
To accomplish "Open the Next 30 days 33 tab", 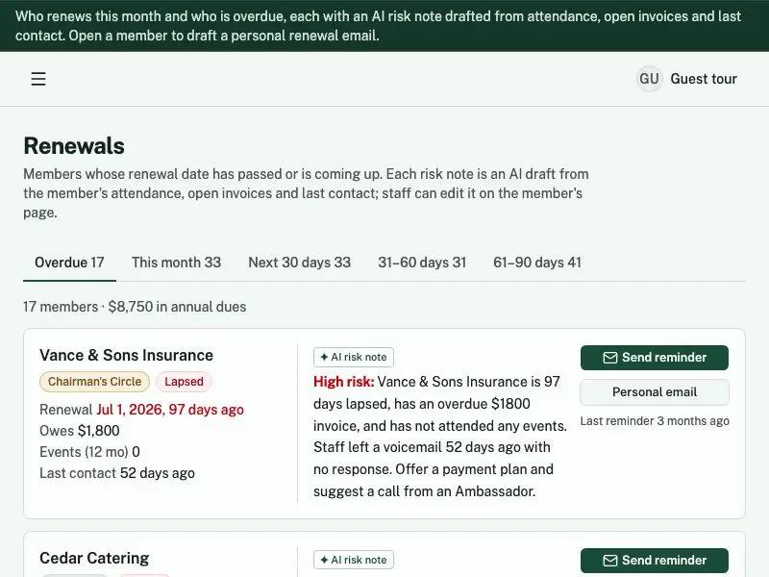I will (300, 263).
